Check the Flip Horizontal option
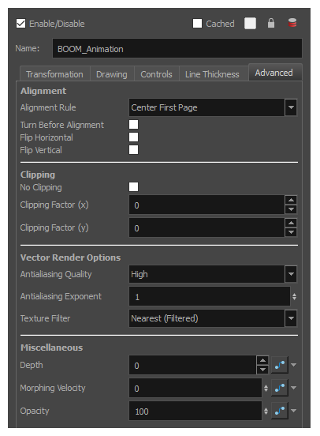The width and height of the screenshot is (320, 436). coord(133,137)
